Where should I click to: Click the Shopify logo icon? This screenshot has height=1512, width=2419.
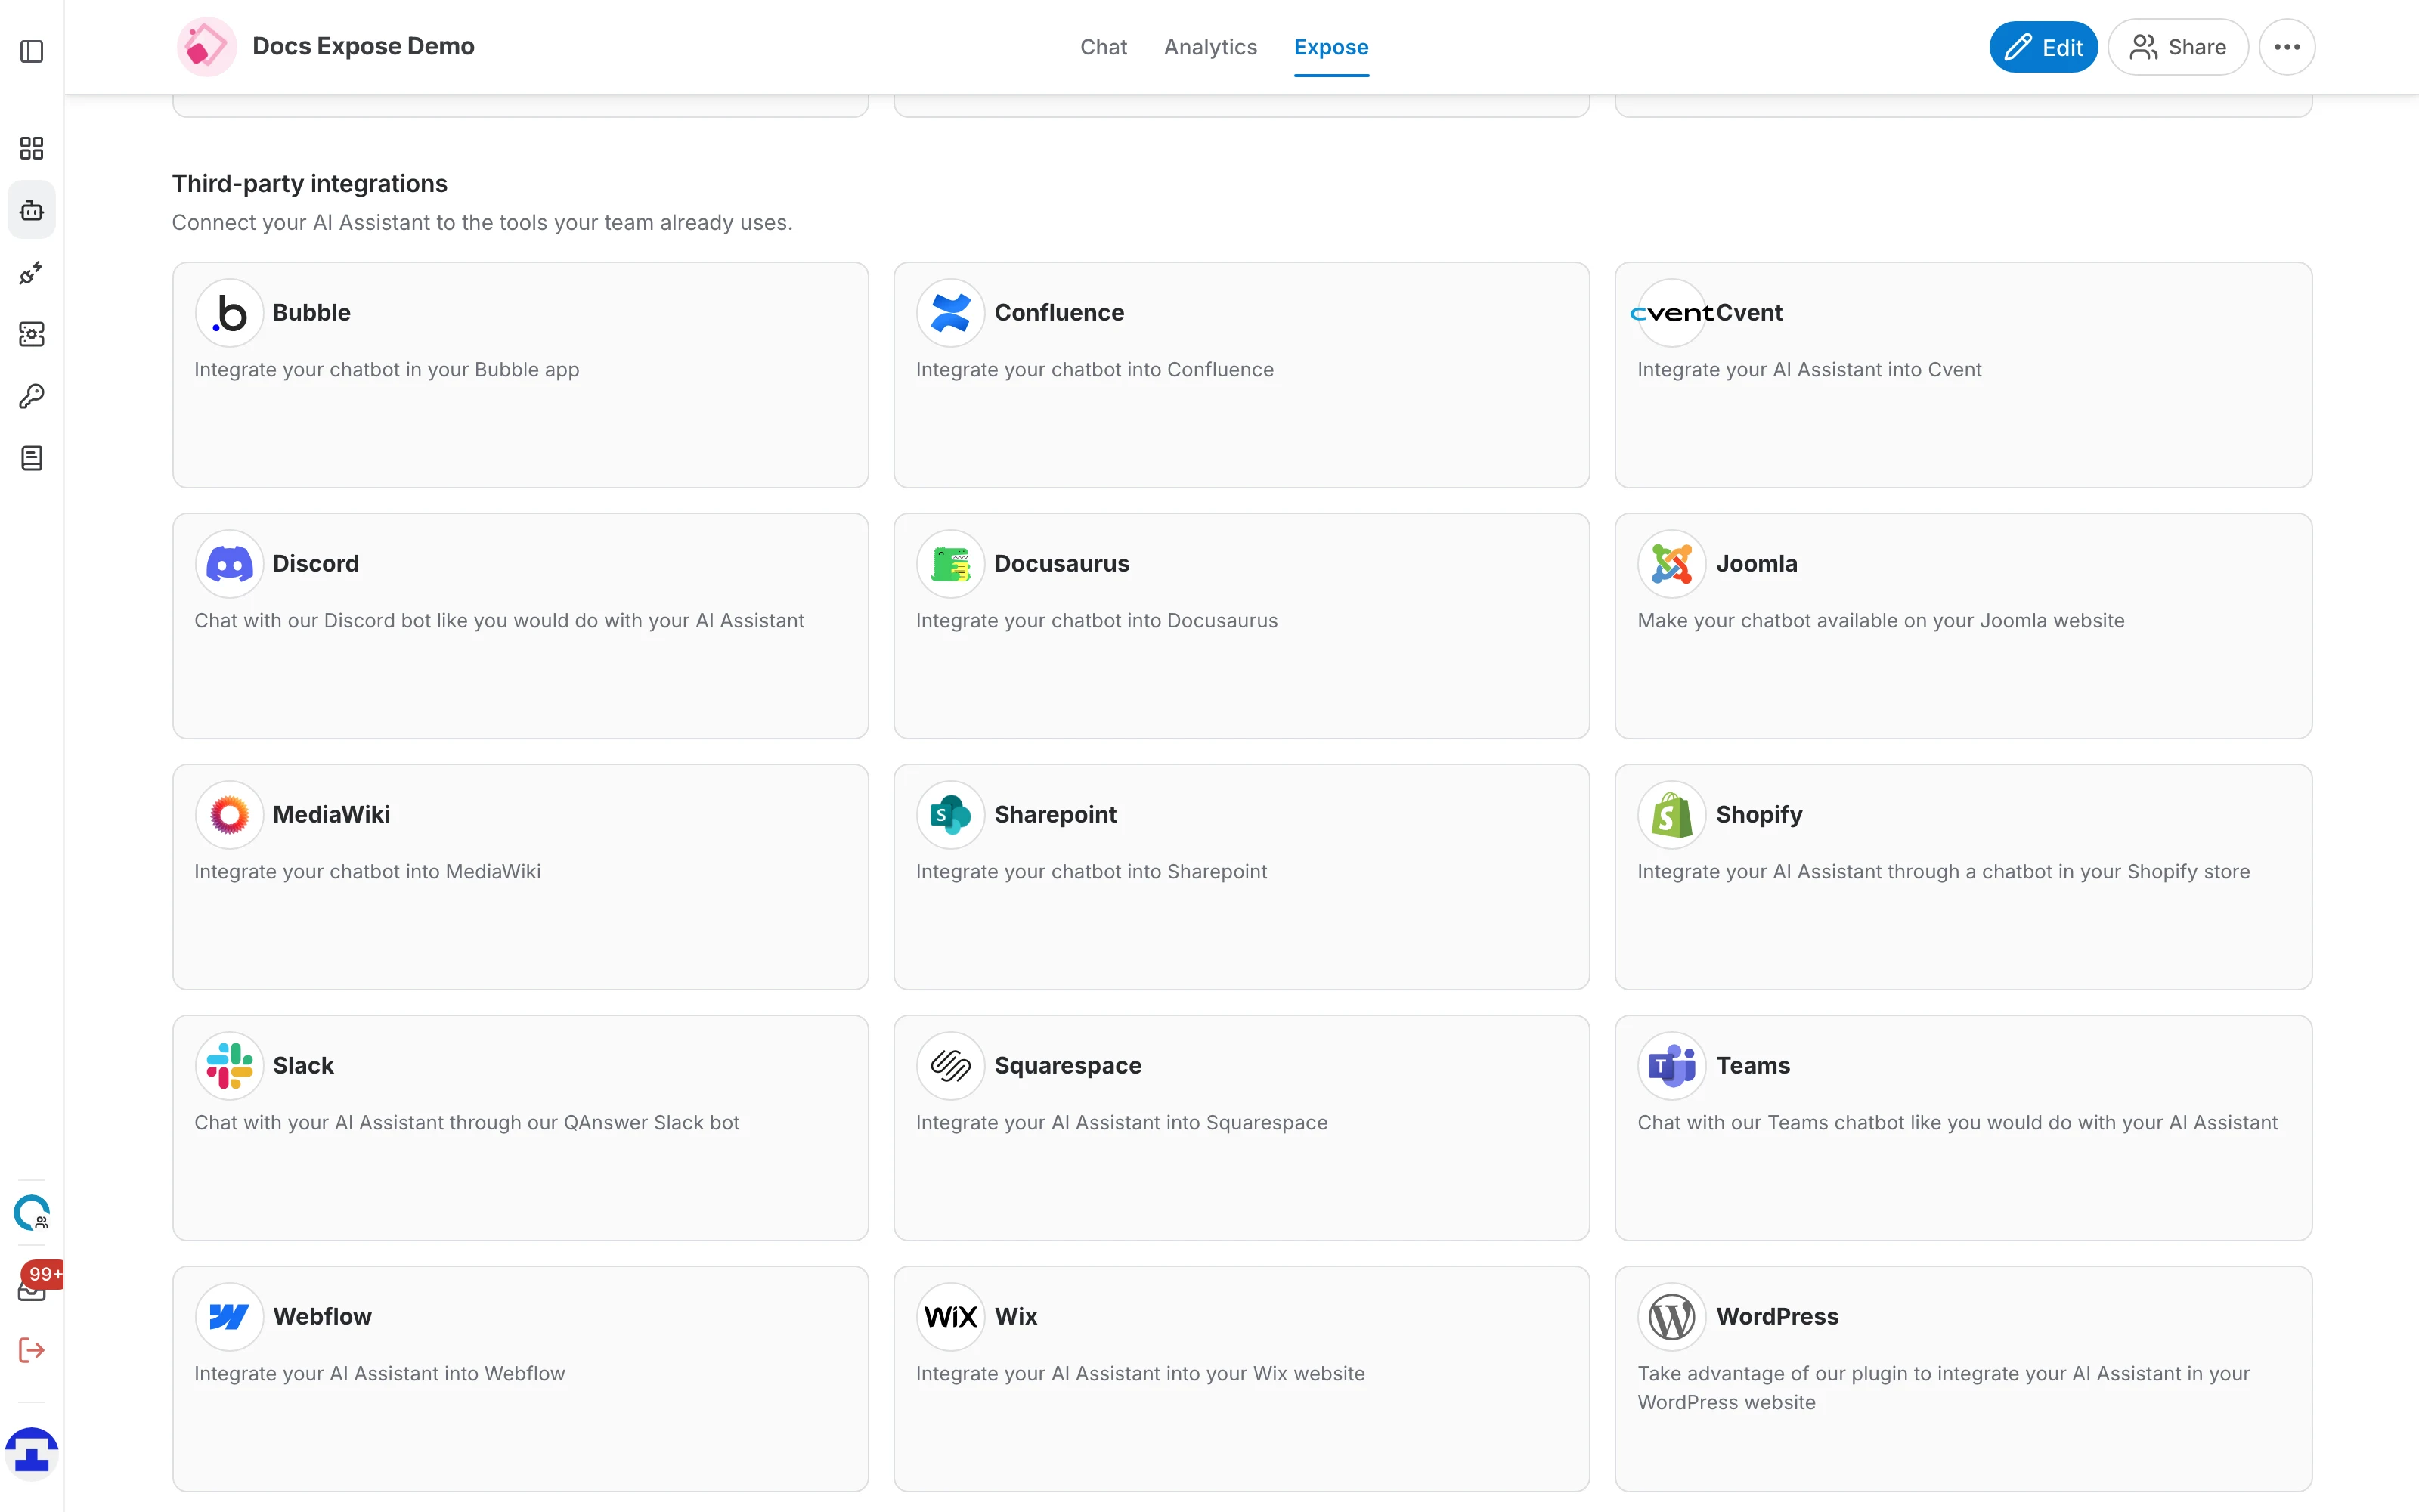tap(1671, 815)
